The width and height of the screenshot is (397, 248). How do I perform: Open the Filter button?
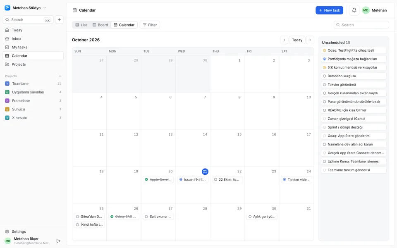click(x=150, y=25)
